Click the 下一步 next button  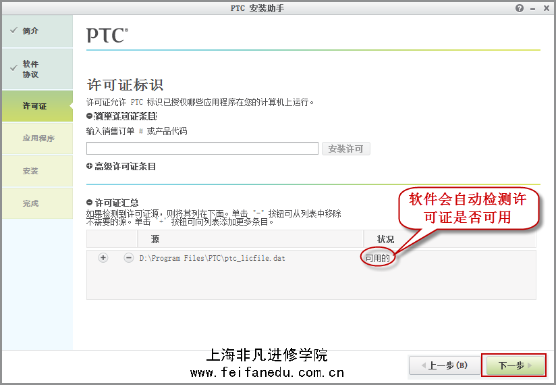(516, 365)
